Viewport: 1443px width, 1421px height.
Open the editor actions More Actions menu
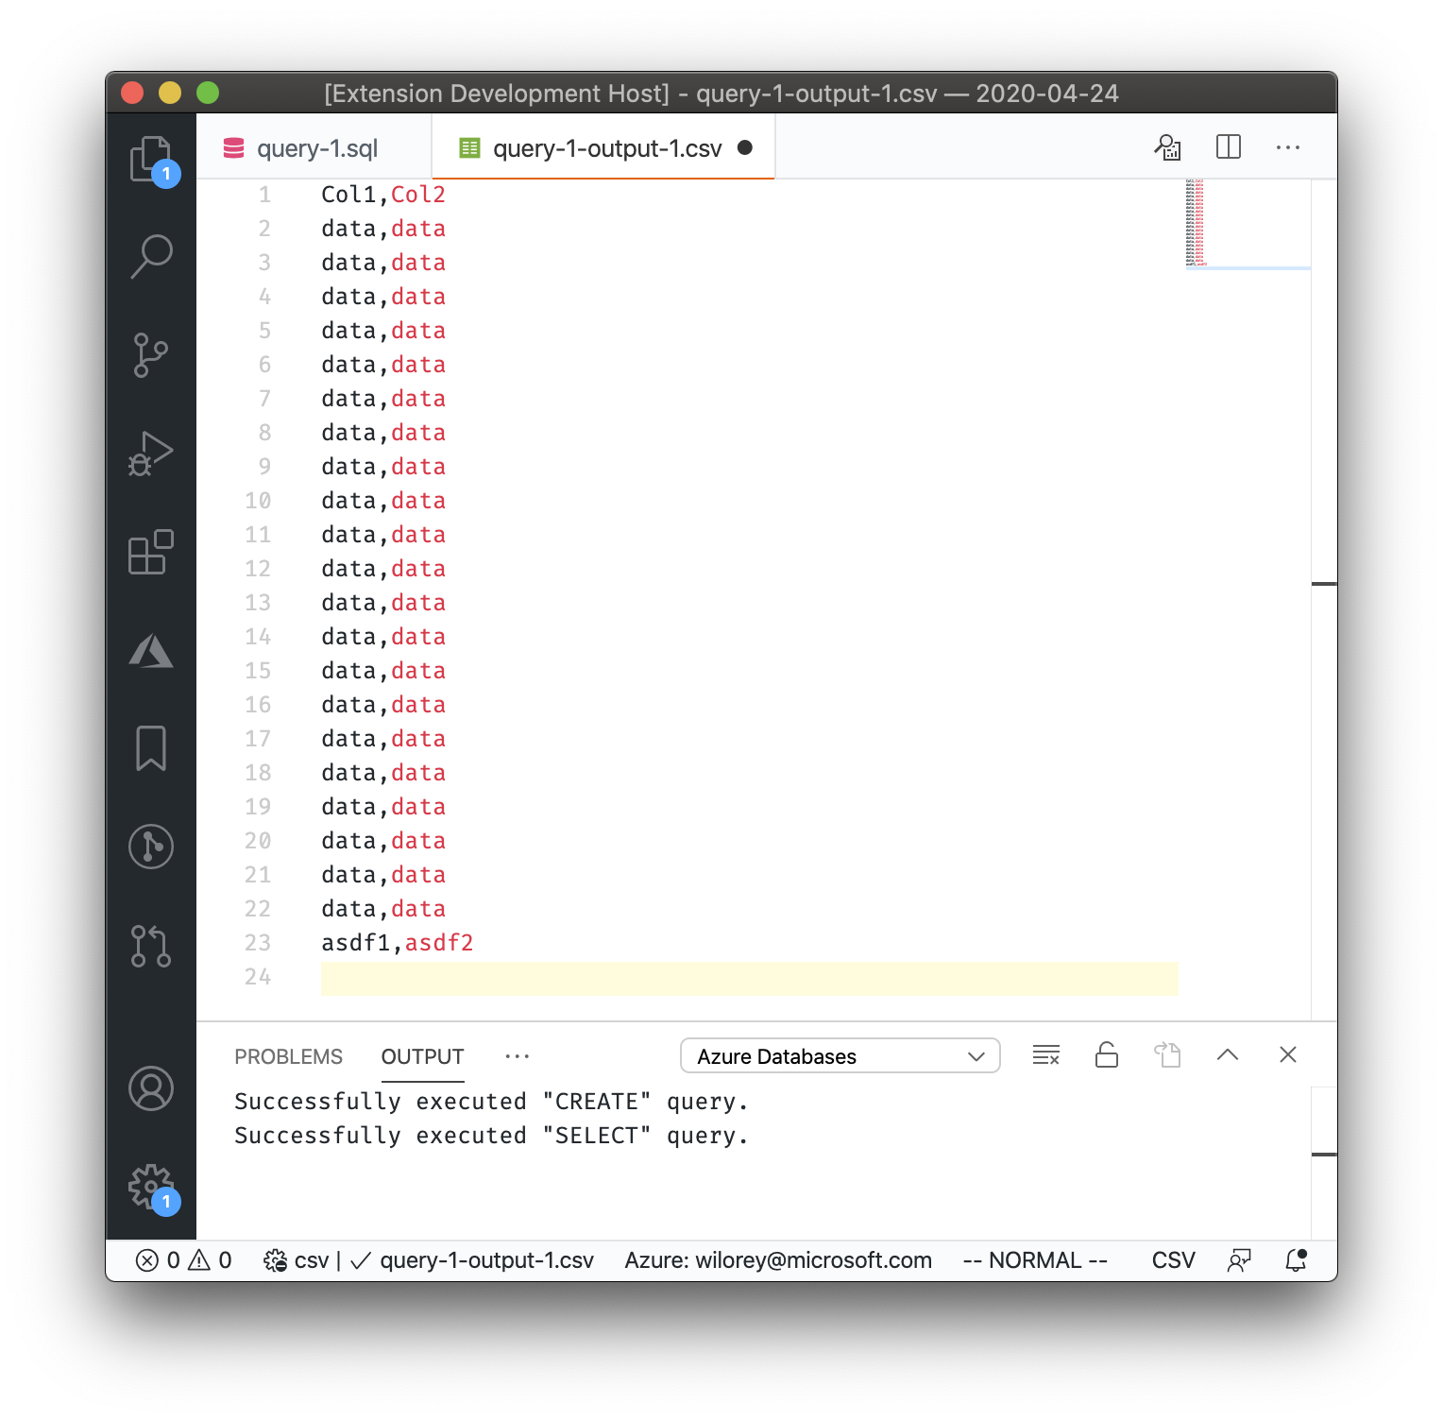point(1288,147)
